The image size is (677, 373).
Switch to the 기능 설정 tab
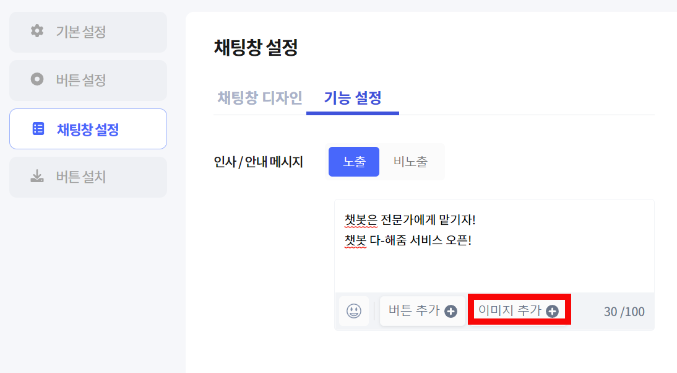(x=353, y=98)
